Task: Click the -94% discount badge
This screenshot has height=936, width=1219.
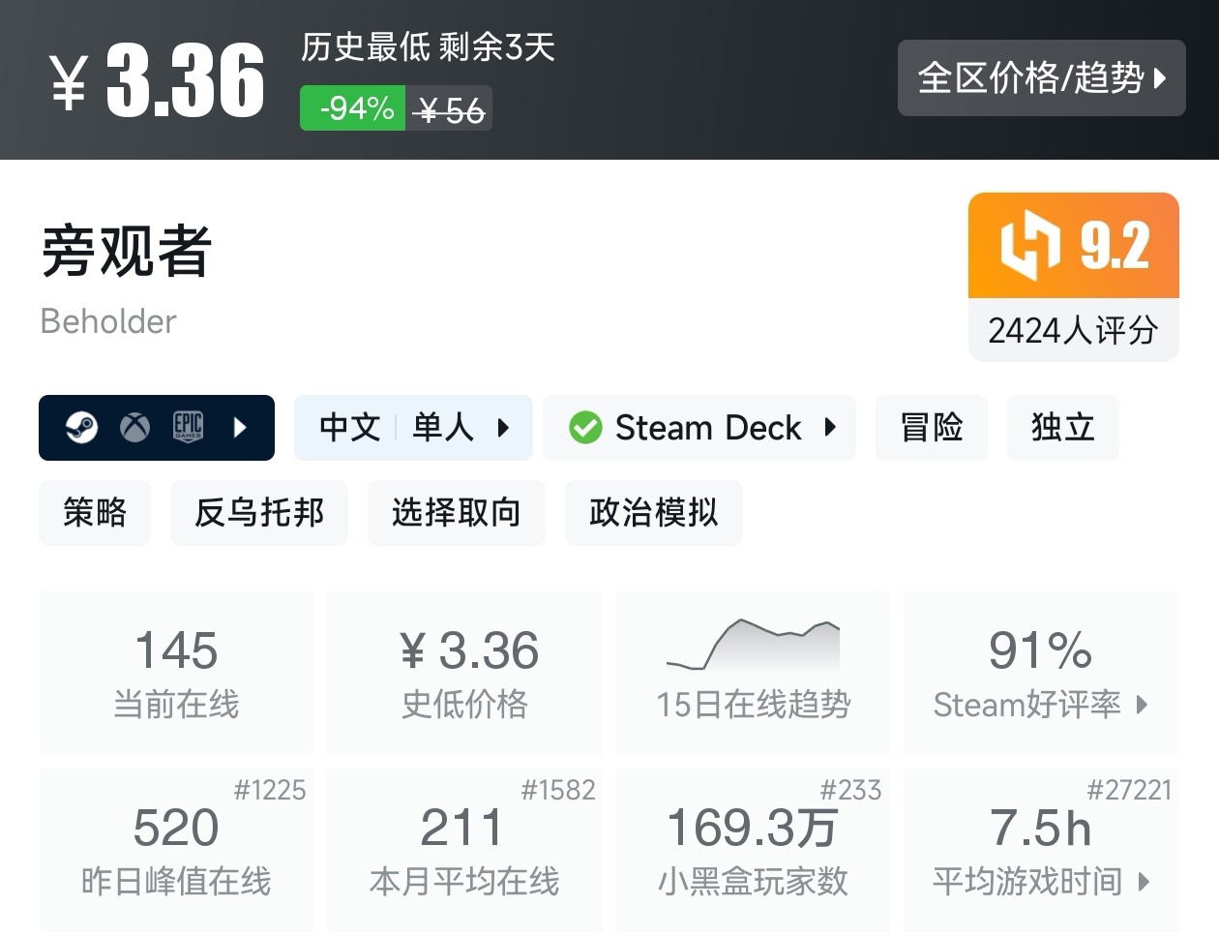Action: pyautogui.click(x=353, y=108)
